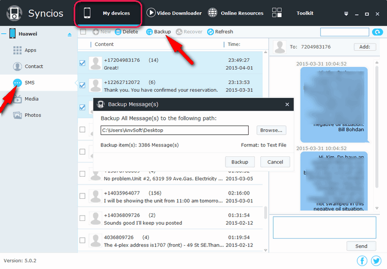Uncheck the +12262712072 conversation checkbox
Viewport: 387px width, 269px height.
tap(82, 85)
